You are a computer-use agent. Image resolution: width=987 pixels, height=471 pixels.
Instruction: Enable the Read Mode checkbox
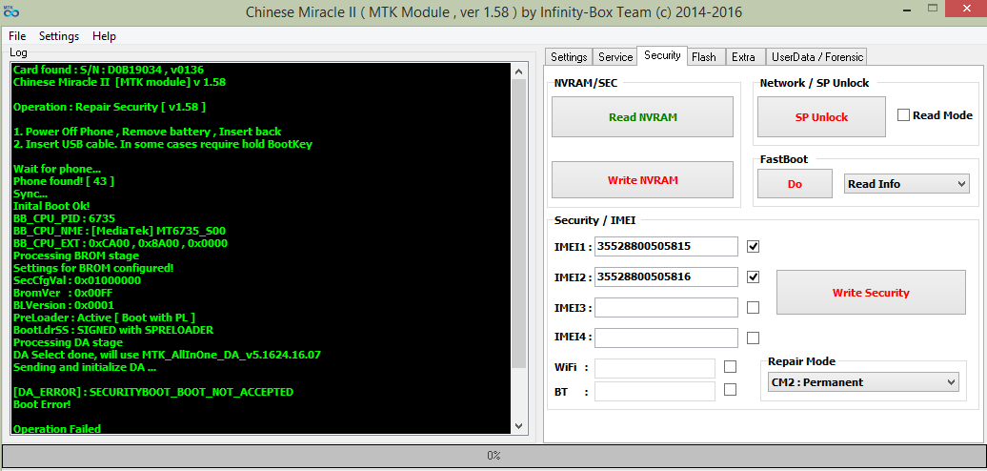(903, 115)
